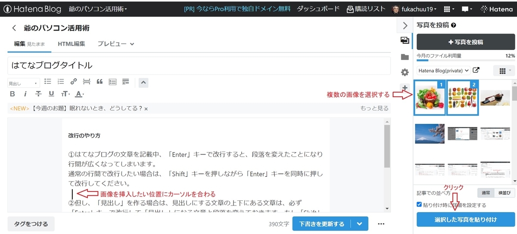Open the services grid menu in header
This screenshot has width=517, height=234.
point(449,9)
